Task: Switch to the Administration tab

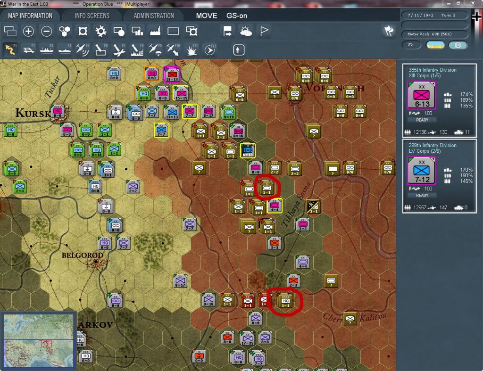Action: pyautogui.click(x=154, y=16)
